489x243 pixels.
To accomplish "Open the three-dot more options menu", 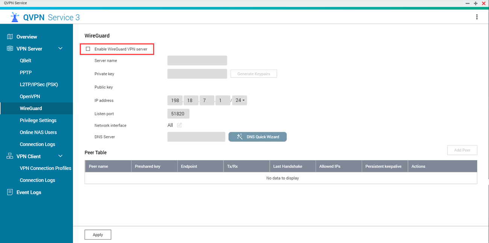I will [x=477, y=17].
